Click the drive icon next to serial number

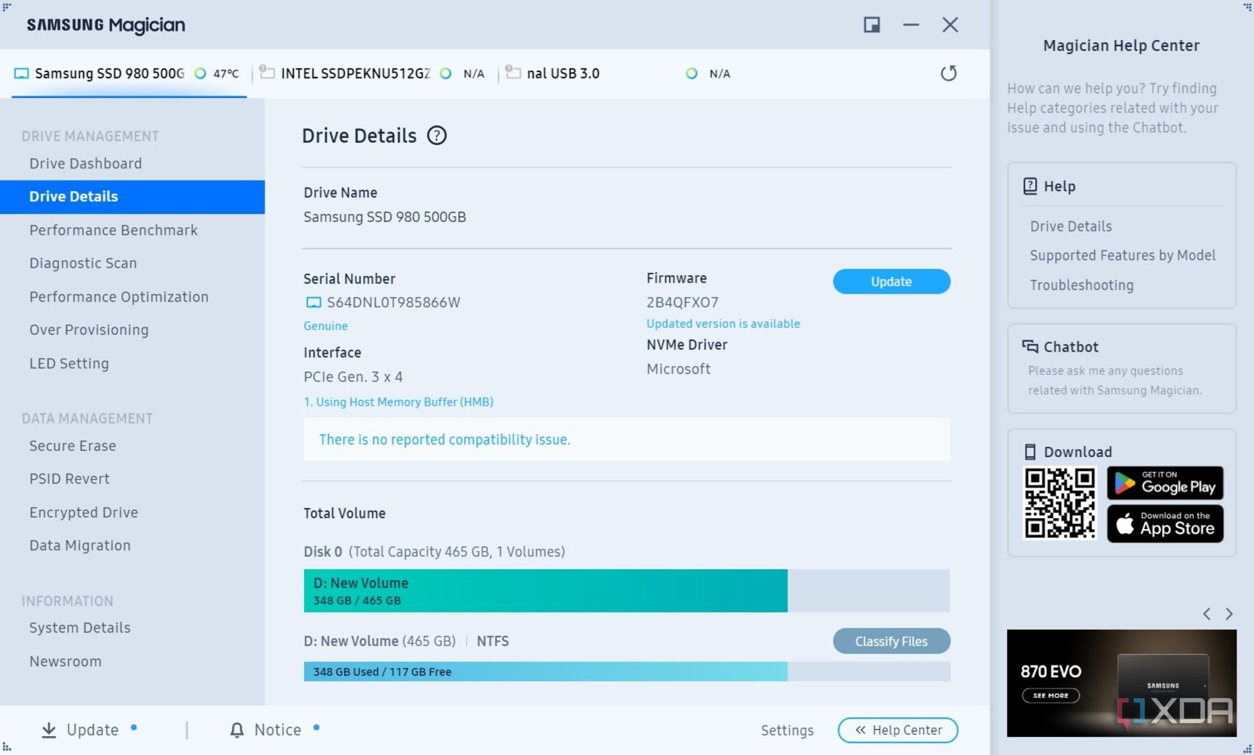point(313,303)
